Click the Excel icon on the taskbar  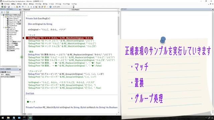[x=30, y=118]
